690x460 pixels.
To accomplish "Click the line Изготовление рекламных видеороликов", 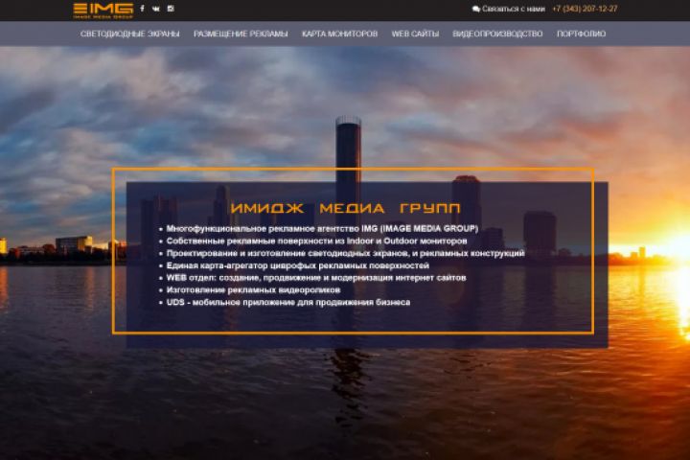I will 253,290.
